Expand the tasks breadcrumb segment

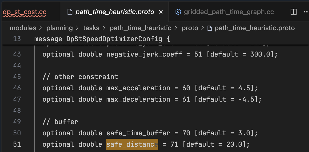point(91,28)
